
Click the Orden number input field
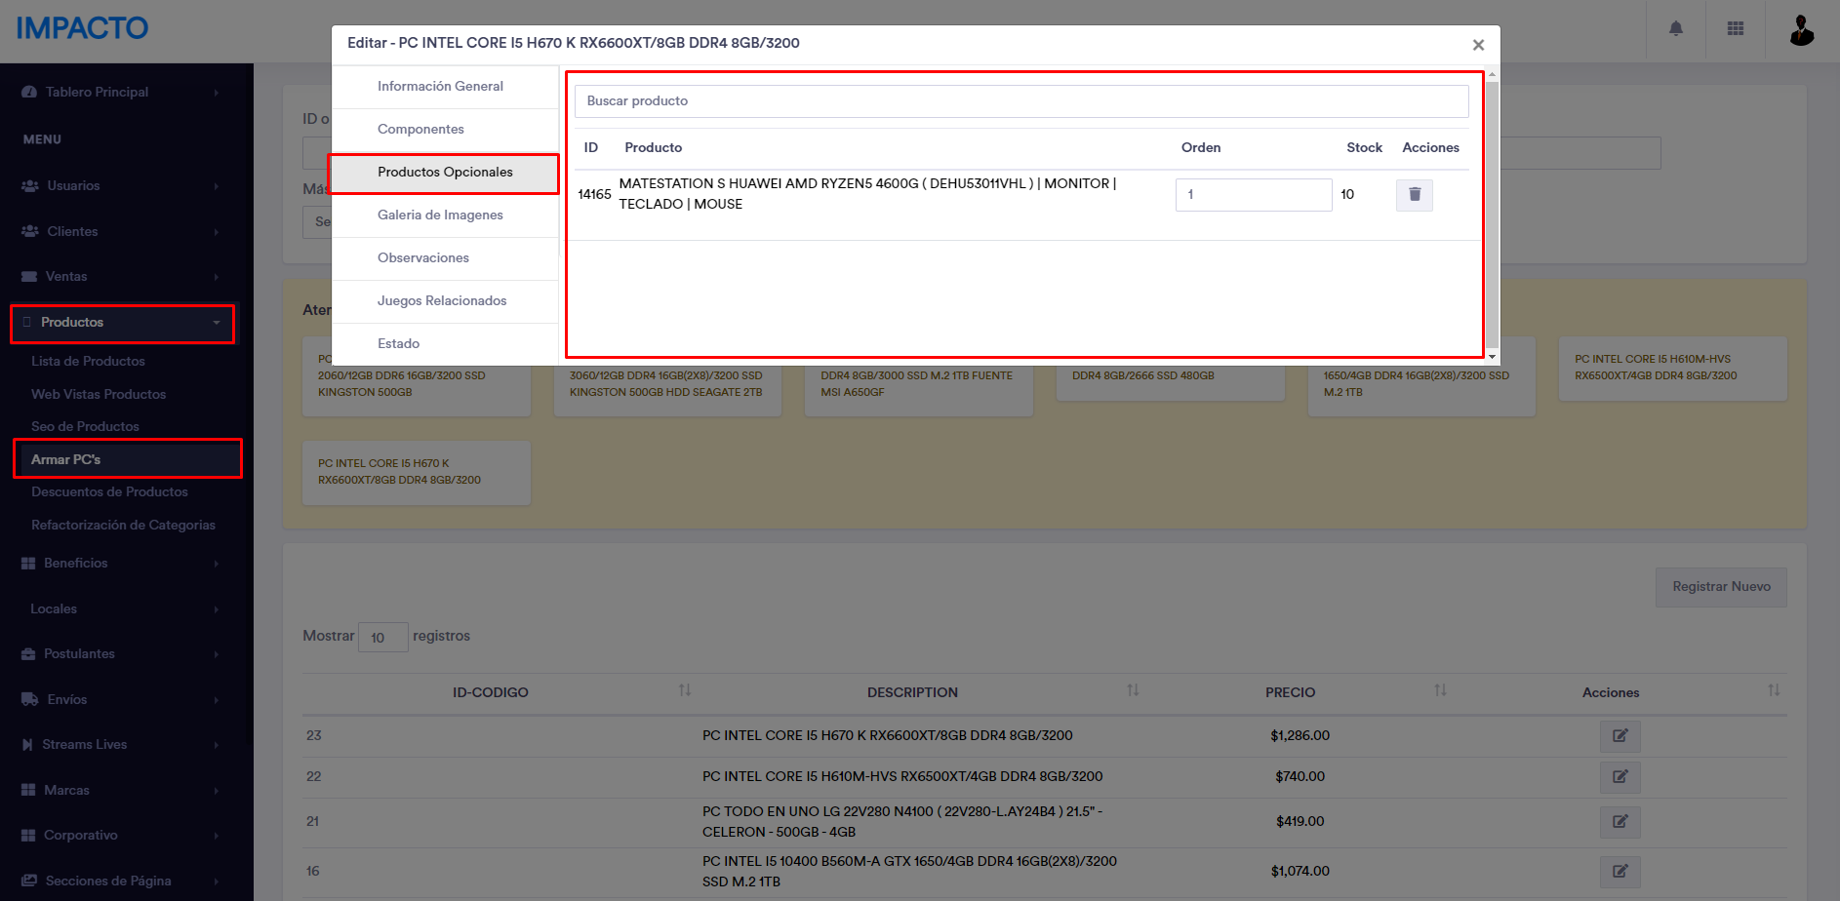pyautogui.click(x=1253, y=195)
